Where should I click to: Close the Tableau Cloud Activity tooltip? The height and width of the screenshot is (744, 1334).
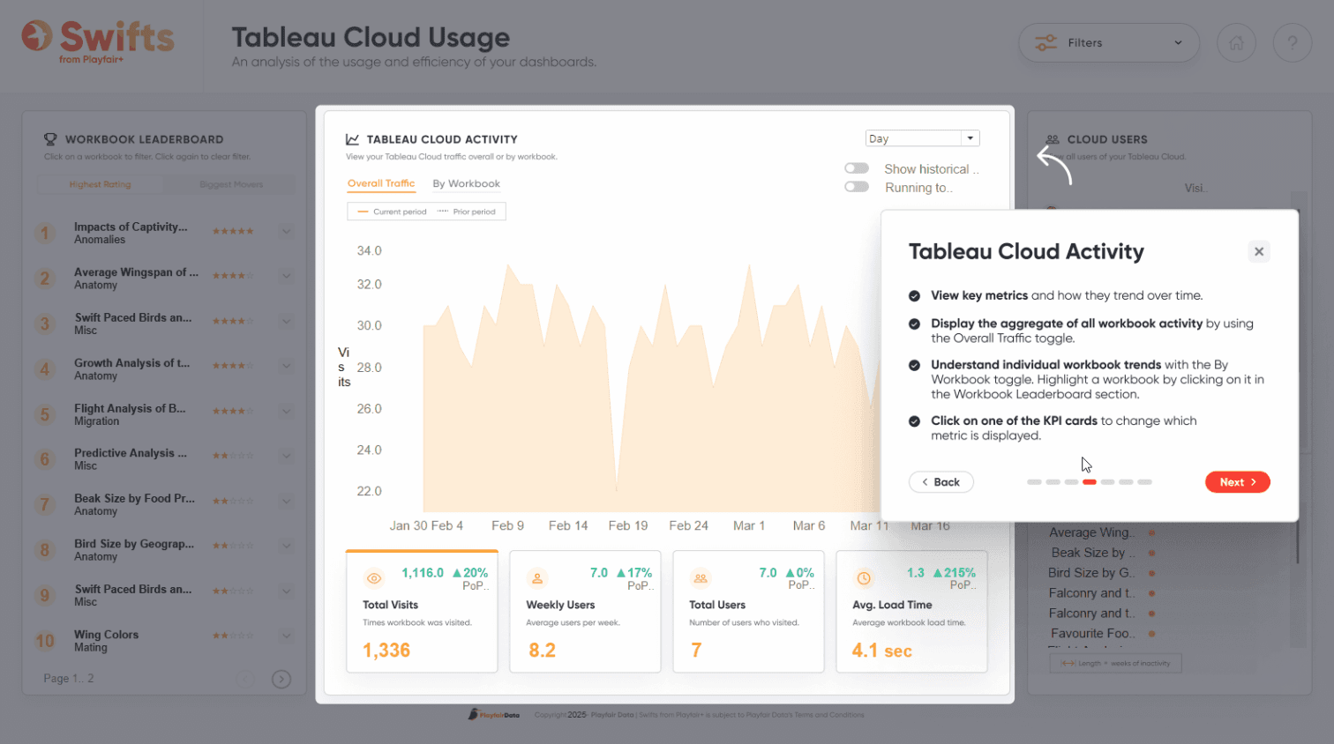point(1259,251)
